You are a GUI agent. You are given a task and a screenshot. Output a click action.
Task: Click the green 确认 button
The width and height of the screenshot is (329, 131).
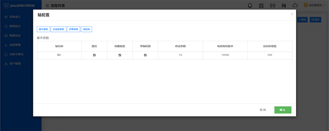point(283,110)
